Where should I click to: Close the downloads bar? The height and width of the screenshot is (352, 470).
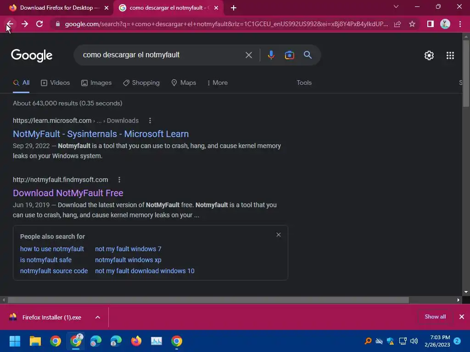pos(462,317)
